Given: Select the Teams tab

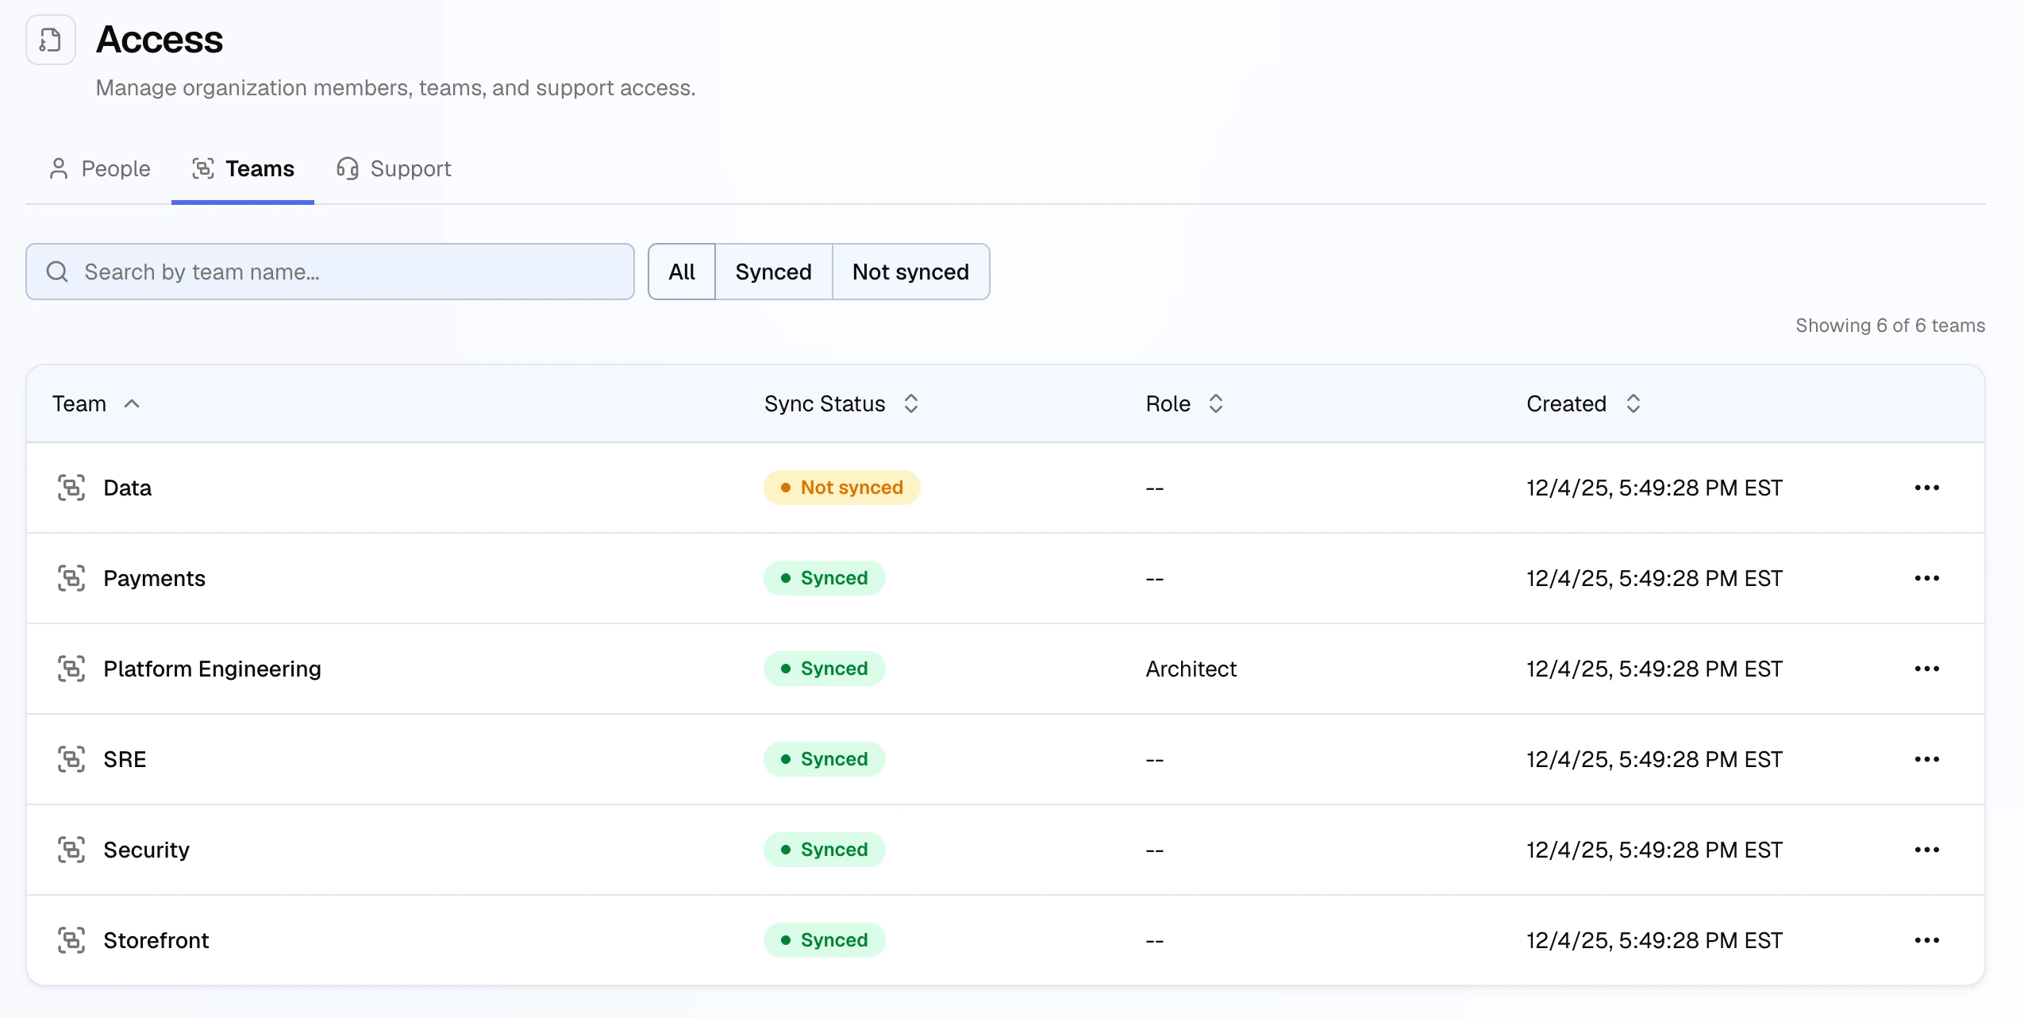Looking at the screenshot, I should 243,168.
